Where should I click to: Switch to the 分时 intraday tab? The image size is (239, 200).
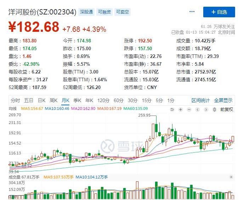coord(15,100)
